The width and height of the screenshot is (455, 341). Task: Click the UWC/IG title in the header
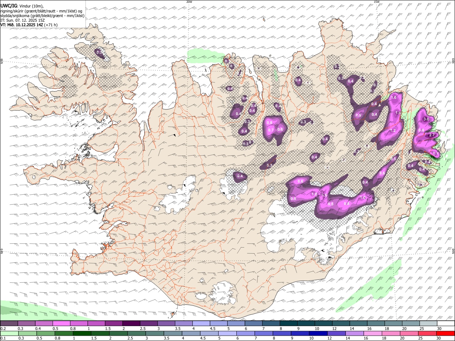click(x=9, y=6)
